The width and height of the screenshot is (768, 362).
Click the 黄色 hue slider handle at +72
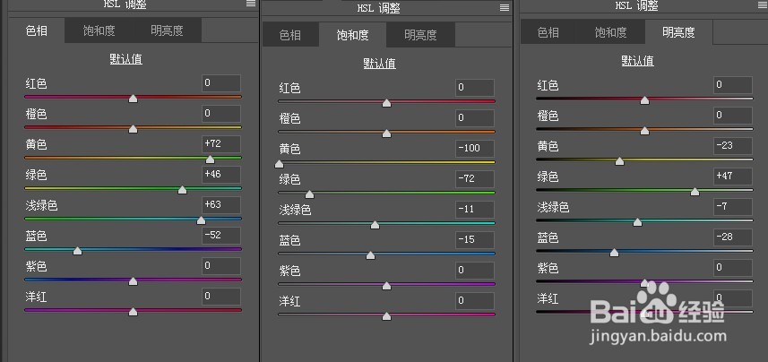[x=210, y=159]
